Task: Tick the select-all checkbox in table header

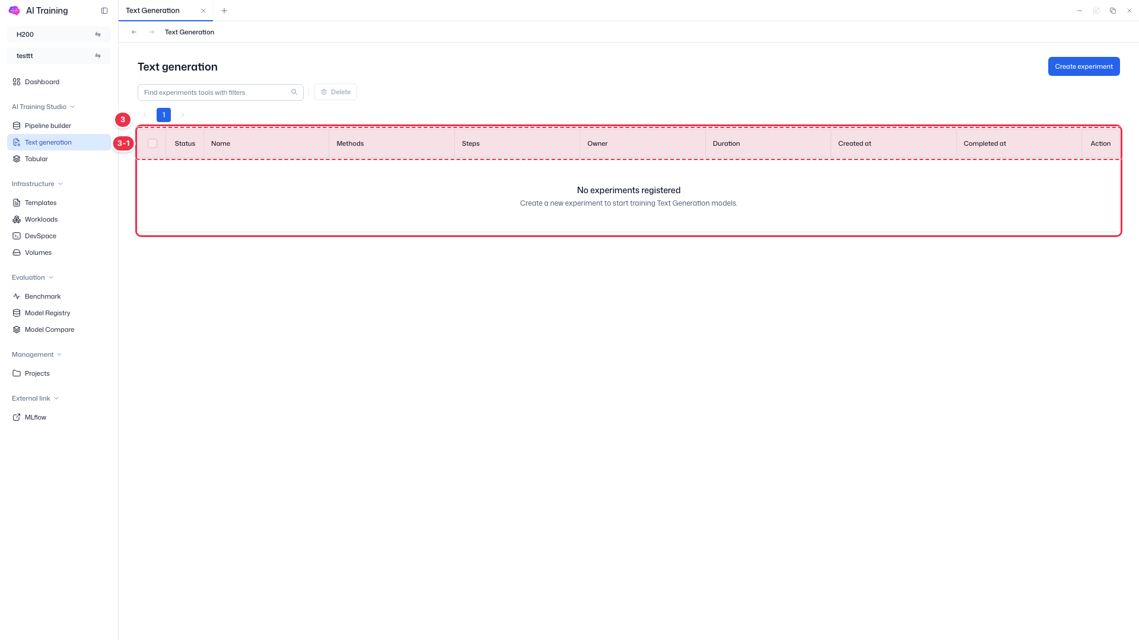Action: 152,143
